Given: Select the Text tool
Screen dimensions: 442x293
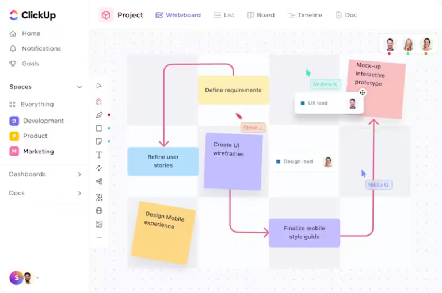Looking at the screenshot, I should [99, 155].
